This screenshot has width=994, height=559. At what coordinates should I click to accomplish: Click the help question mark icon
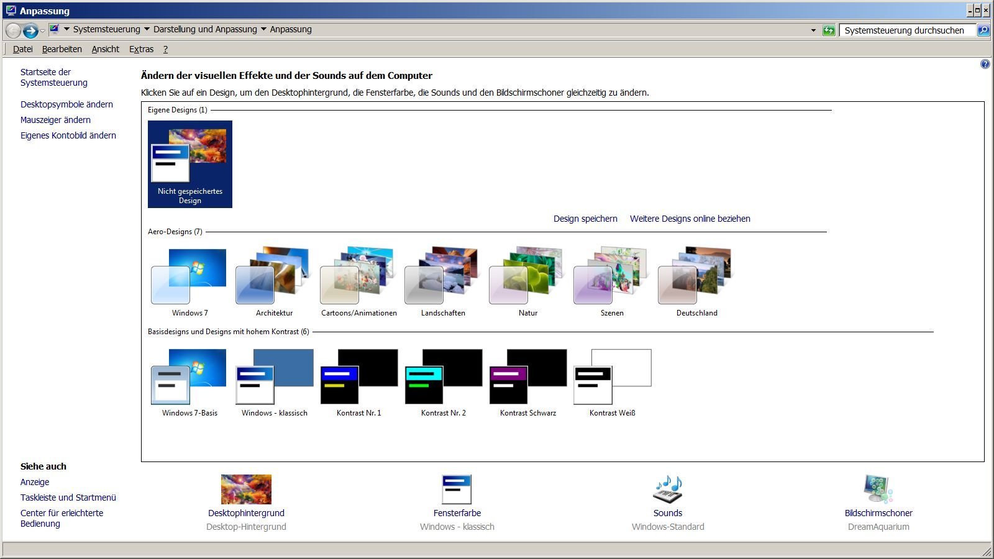(985, 64)
